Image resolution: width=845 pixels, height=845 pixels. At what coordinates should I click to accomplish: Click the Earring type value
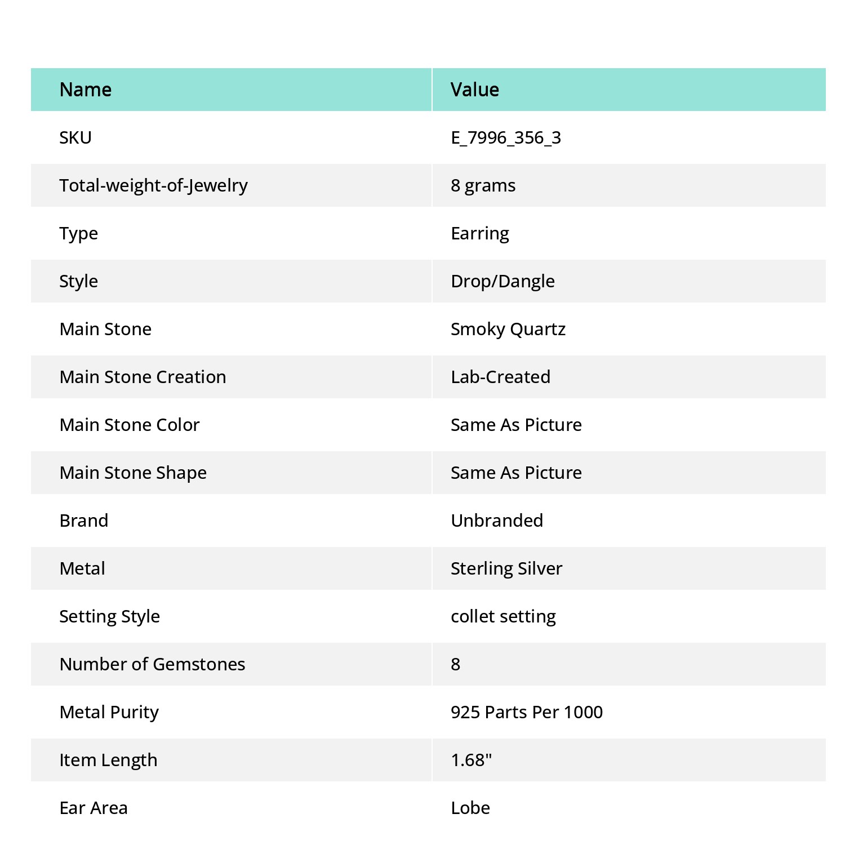click(480, 233)
